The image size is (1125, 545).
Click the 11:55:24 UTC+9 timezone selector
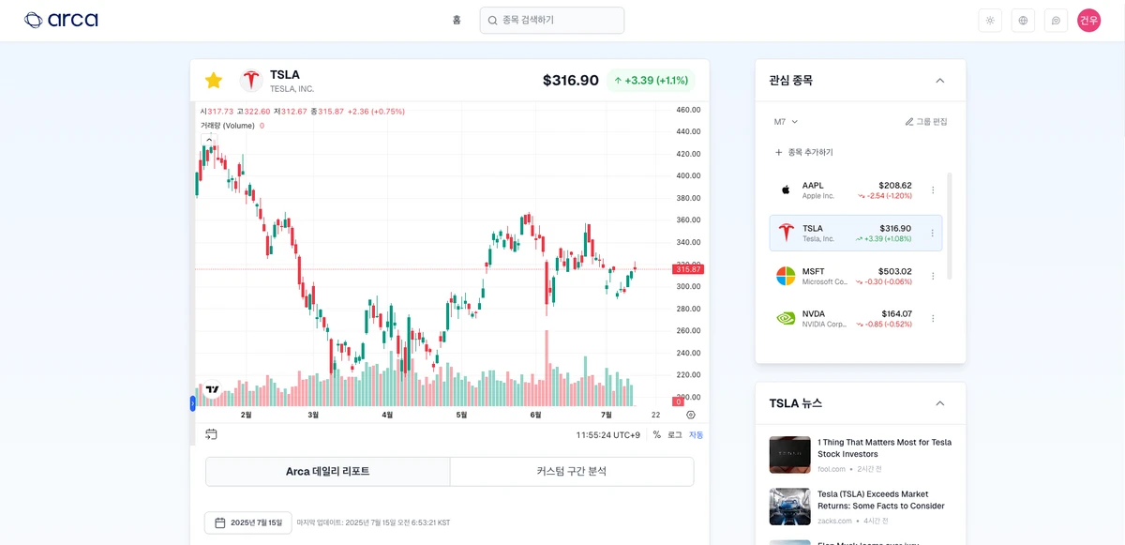point(608,435)
